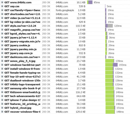Expand the kg-video-js-skin.css request
Viewport: 130px width, 114px height.
pos(2,22)
